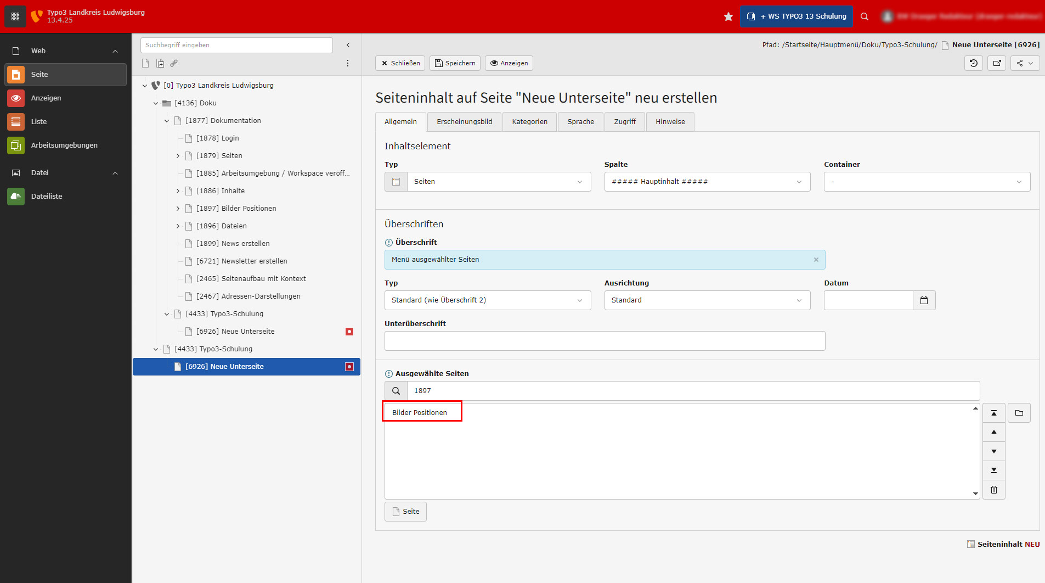1045x583 pixels.
Task: Delete selected page with trash icon
Action: (993, 490)
